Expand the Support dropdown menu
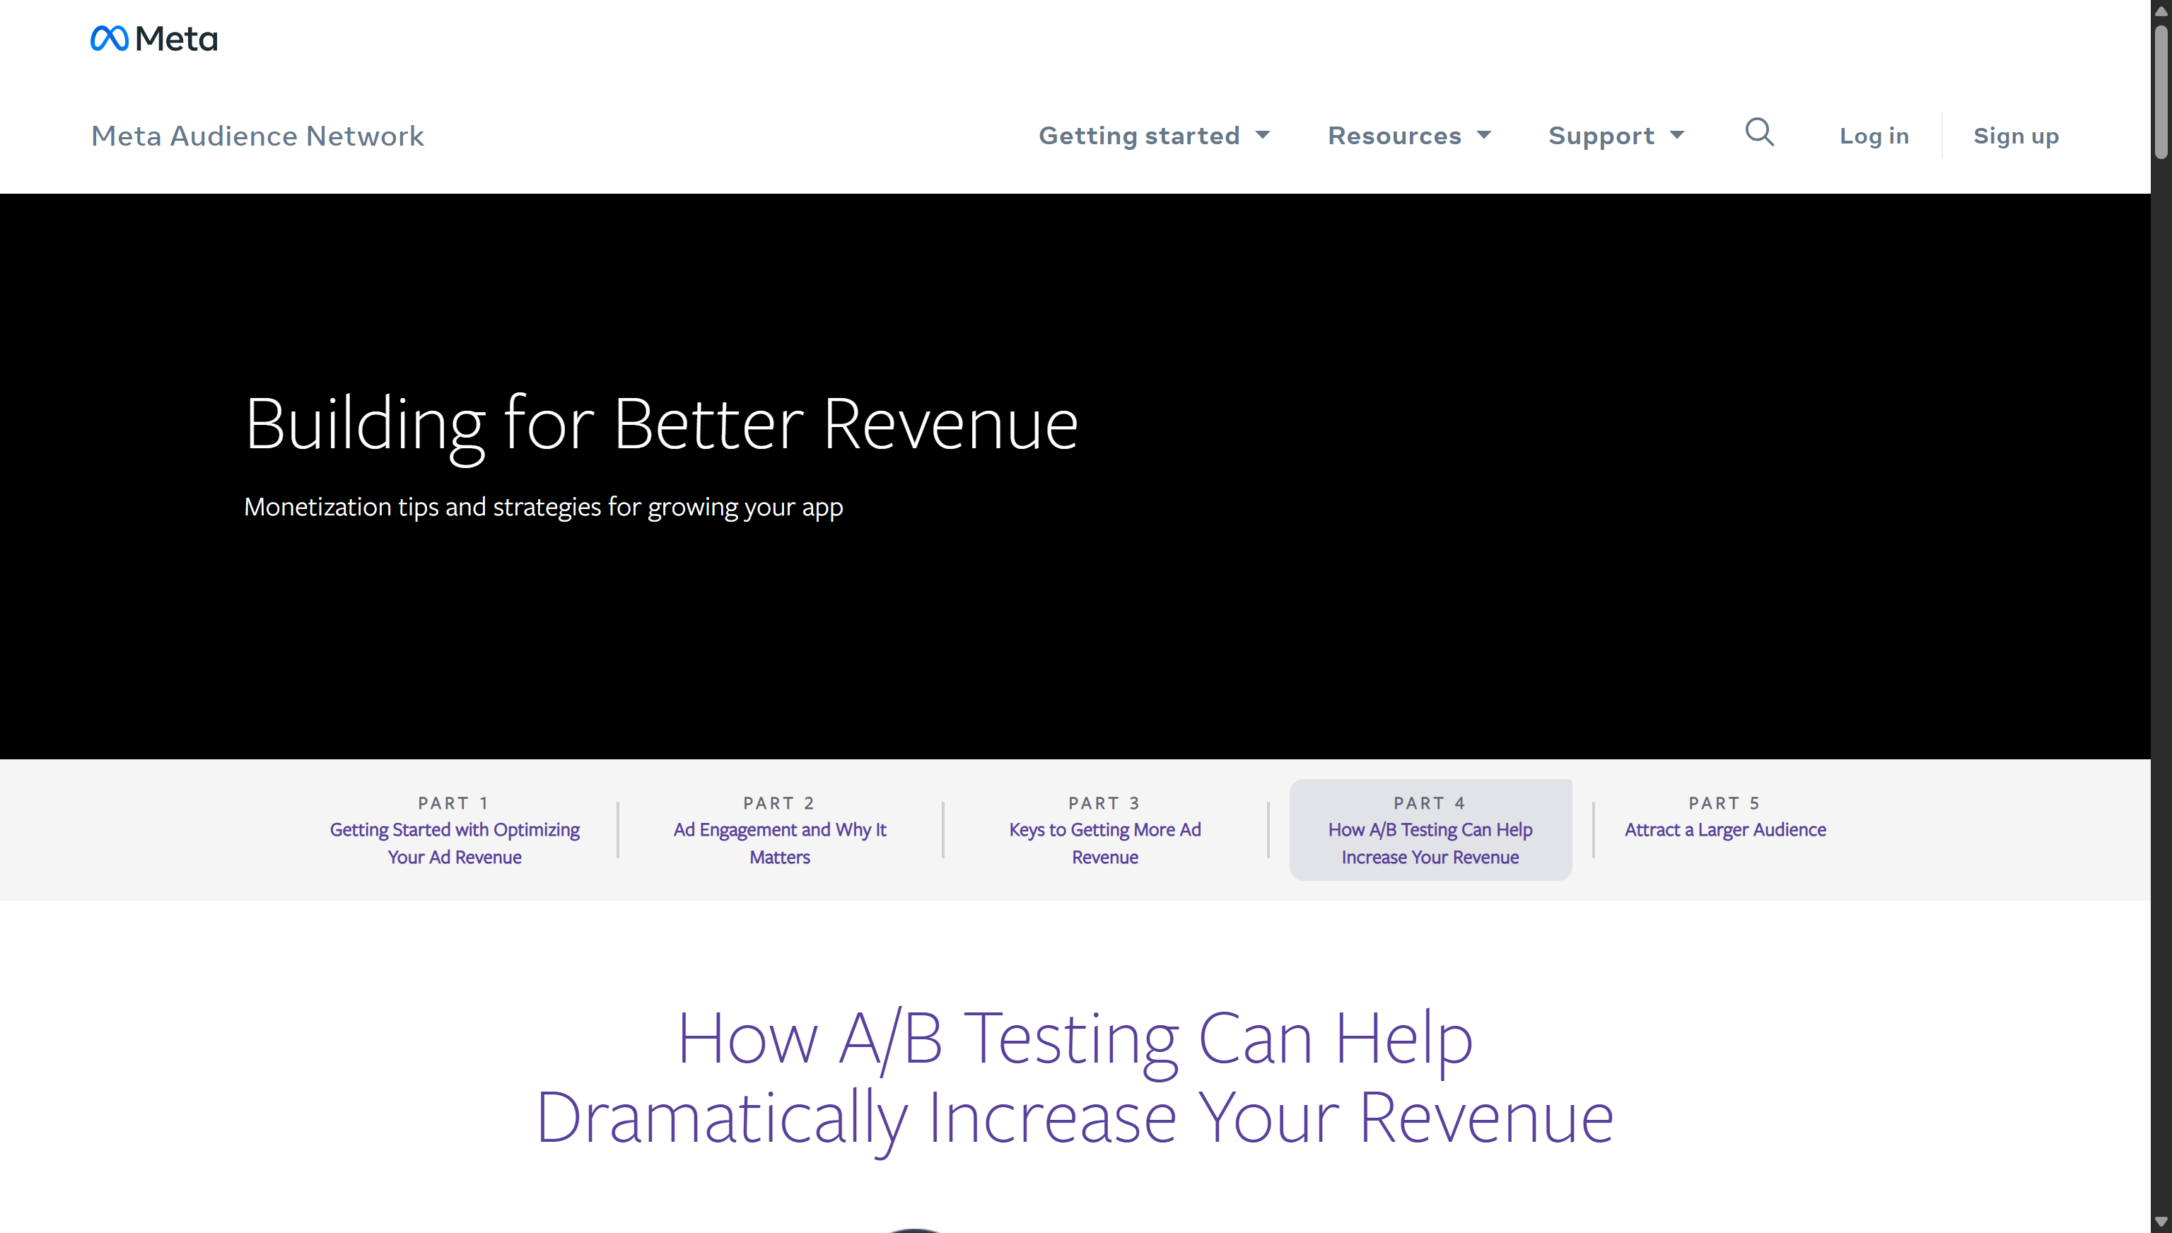 click(x=1616, y=136)
